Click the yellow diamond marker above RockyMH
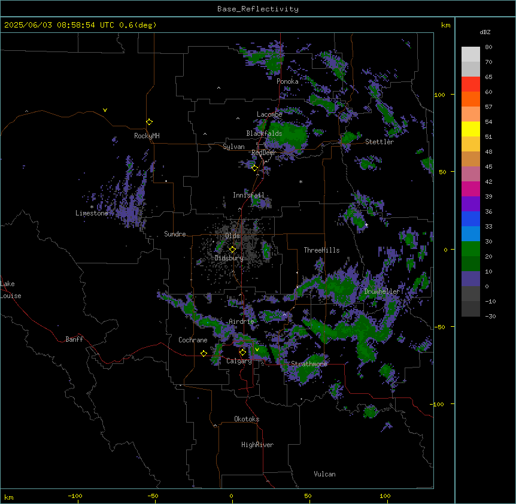This screenshot has height=504, width=516. coord(149,122)
